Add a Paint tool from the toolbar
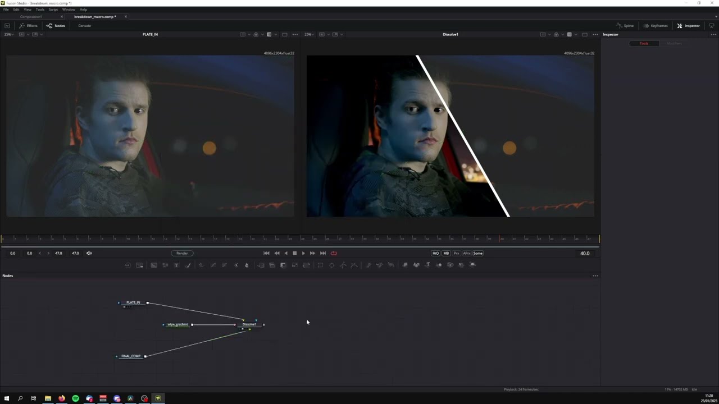 (188, 265)
